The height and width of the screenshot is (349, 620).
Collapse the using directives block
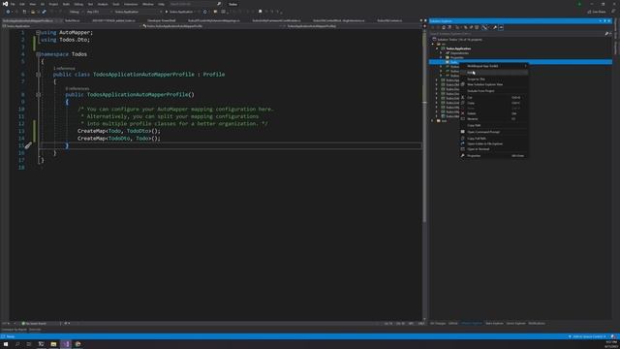39,32
